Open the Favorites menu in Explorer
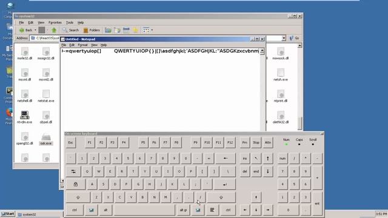388x218 pixels. [55, 22]
